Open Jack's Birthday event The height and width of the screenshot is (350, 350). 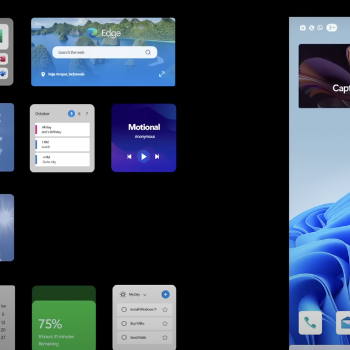tap(62, 129)
